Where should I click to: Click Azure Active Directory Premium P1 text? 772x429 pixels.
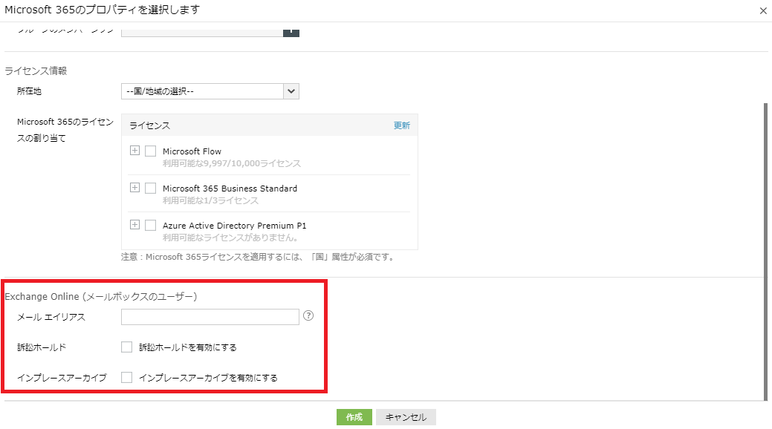pos(234,226)
